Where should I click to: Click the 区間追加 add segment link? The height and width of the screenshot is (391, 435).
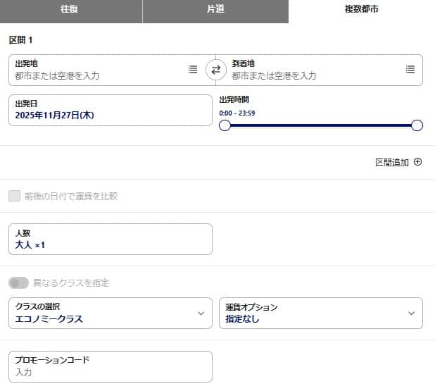pyautogui.click(x=398, y=162)
